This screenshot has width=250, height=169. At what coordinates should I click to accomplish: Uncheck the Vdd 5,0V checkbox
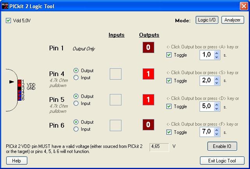(x=9, y=21)
